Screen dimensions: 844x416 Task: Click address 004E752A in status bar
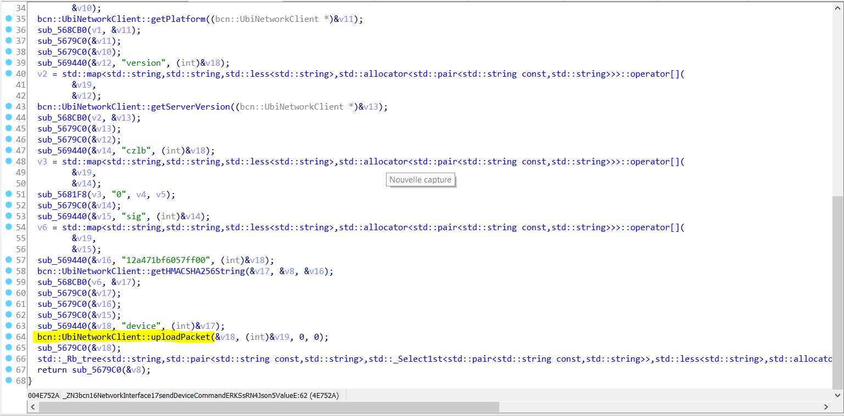[x=44, y=395]
